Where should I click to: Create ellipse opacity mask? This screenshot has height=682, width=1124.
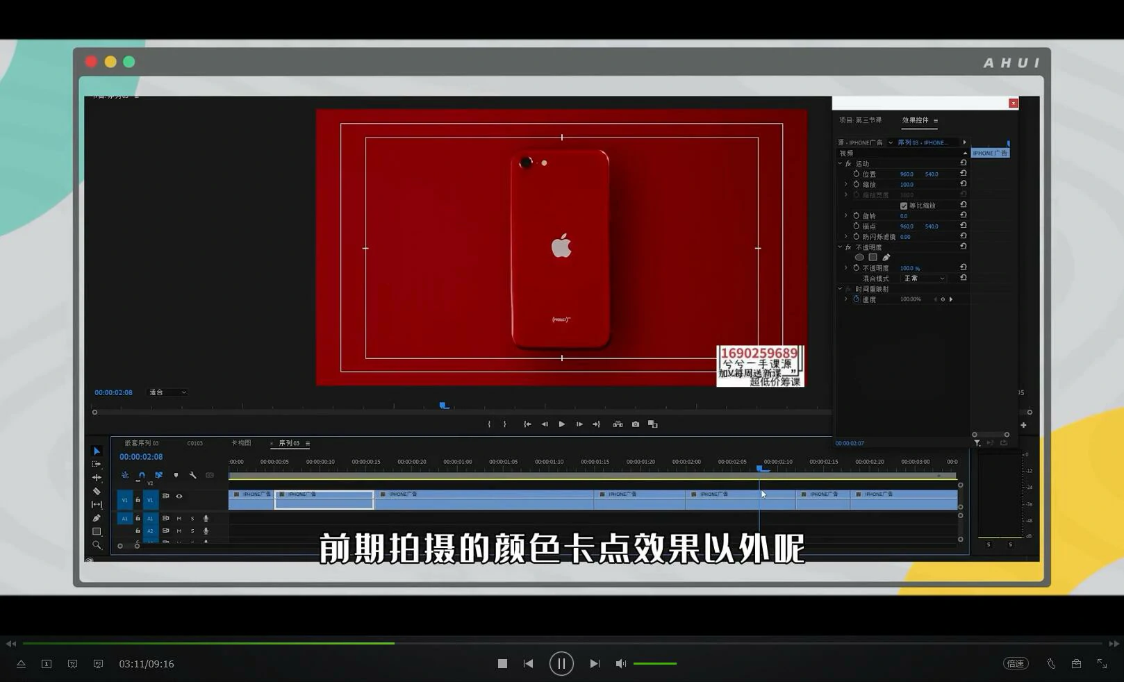859,258
